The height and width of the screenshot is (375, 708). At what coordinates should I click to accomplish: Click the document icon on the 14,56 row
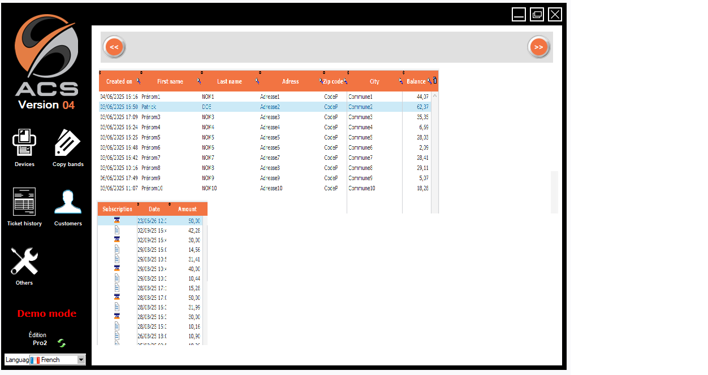click(117, 250)
